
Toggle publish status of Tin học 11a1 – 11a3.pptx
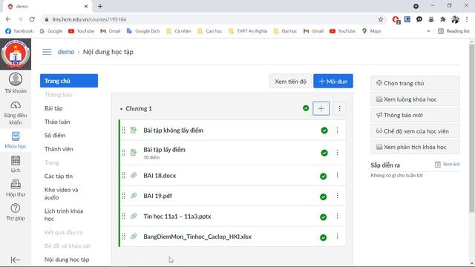(x=324, y=217)
